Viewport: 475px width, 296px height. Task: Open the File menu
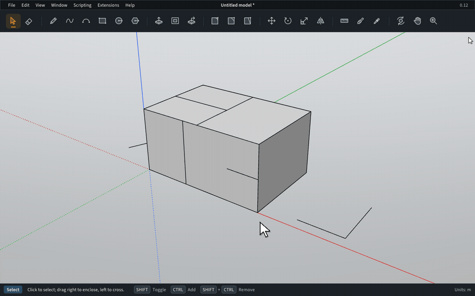coord(11,5)
